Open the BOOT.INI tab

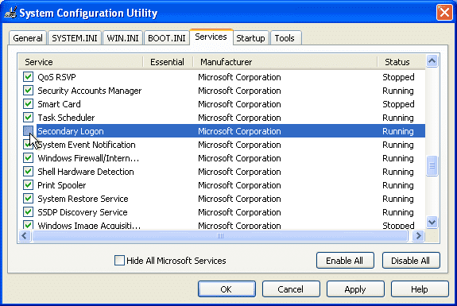167,38
